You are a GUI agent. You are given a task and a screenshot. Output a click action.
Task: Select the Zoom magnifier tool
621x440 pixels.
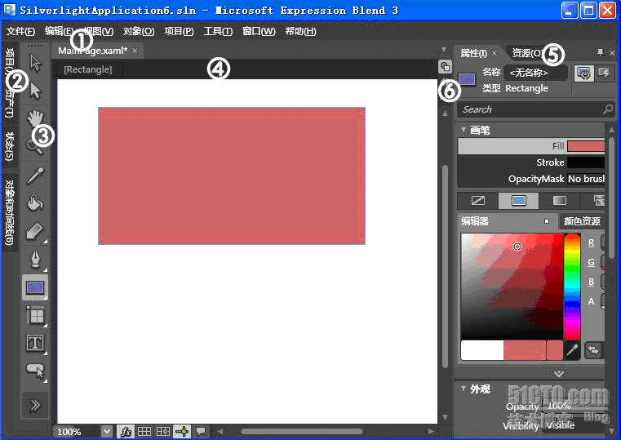34,146
